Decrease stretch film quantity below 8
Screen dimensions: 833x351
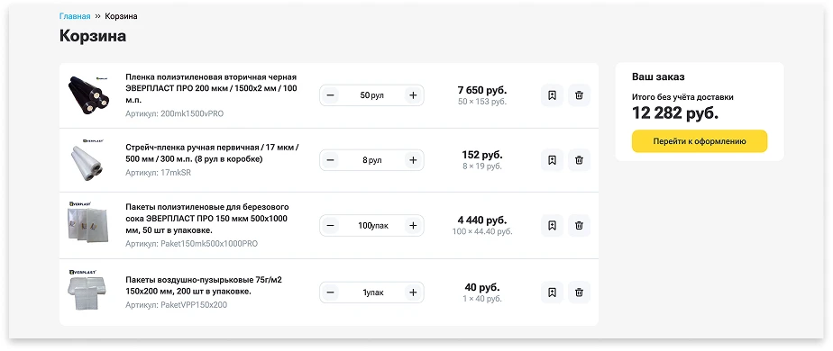pyautogui.click(x=331, y=160)
